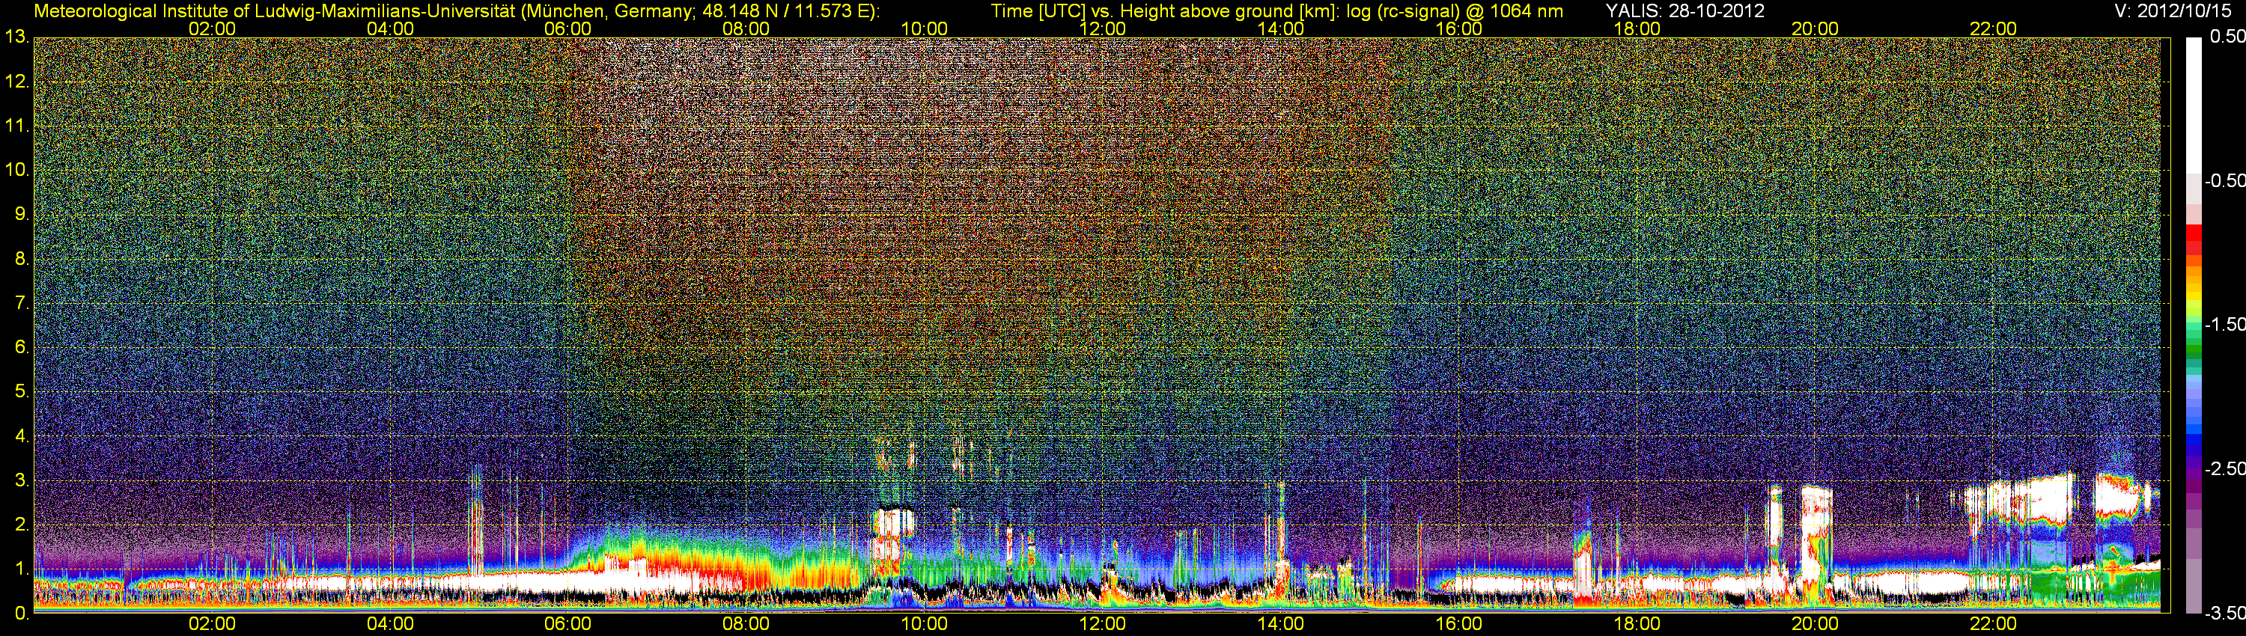Pick the 12:00 label on the bottom time axis

pos(1102,624)
